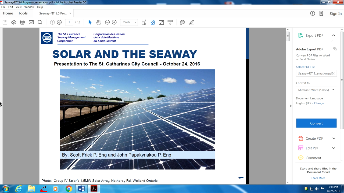344x193 pixels.
Task: Click the Sign In link
Action: pos(336,13)
